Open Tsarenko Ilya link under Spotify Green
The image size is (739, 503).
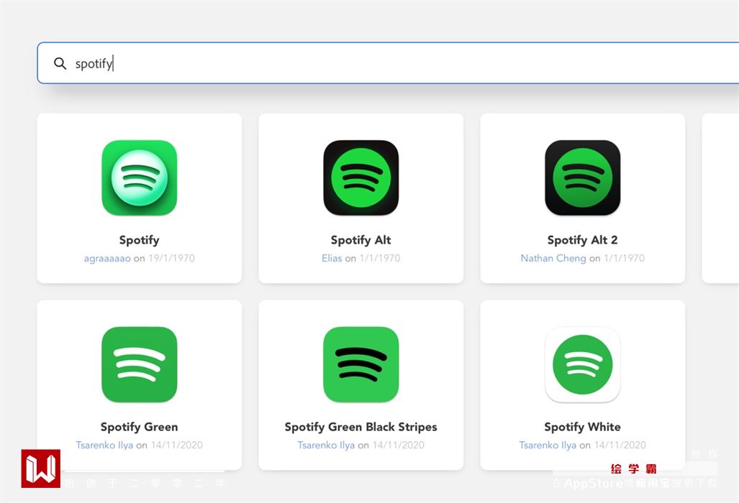coord(104,445)
